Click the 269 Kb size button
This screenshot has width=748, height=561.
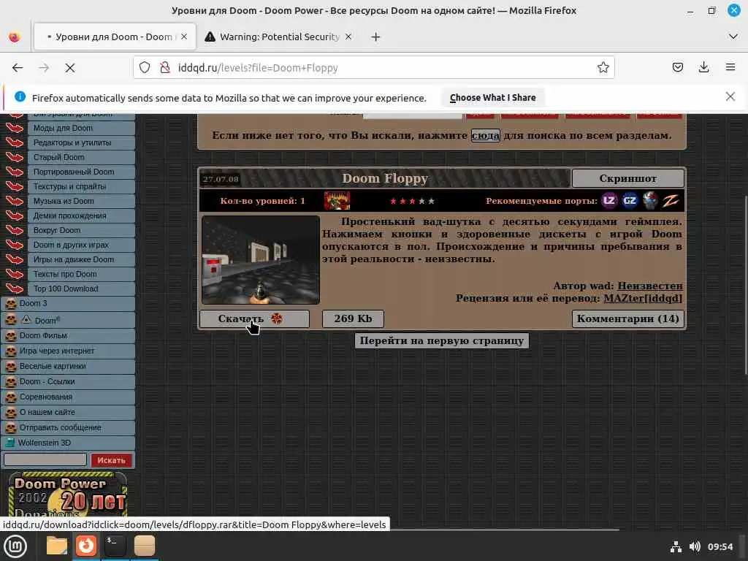pyautogui.click(x=353, y=318)
